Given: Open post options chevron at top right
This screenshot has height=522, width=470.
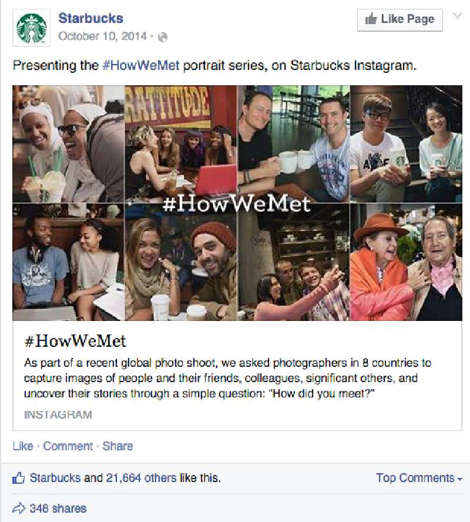Looking at the screenshot, I should (x=458, y=16).
